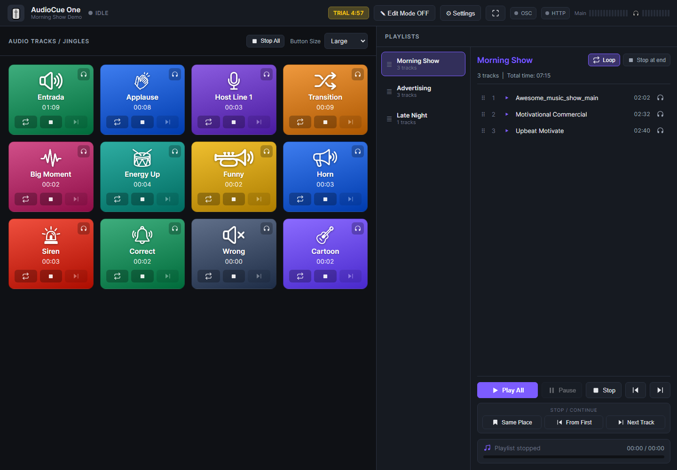The width and height of the screenshot is (677, 470).
Task: Stop the Siren sound
Action: pyautogui.click(x=51, y=276)
